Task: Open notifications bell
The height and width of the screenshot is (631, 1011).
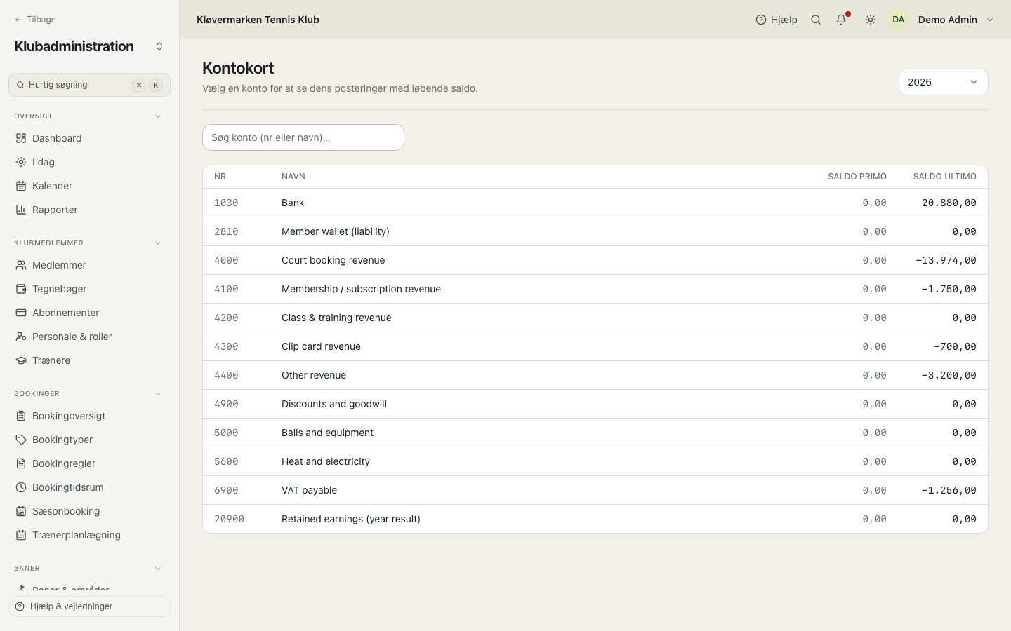Action: 841,20
